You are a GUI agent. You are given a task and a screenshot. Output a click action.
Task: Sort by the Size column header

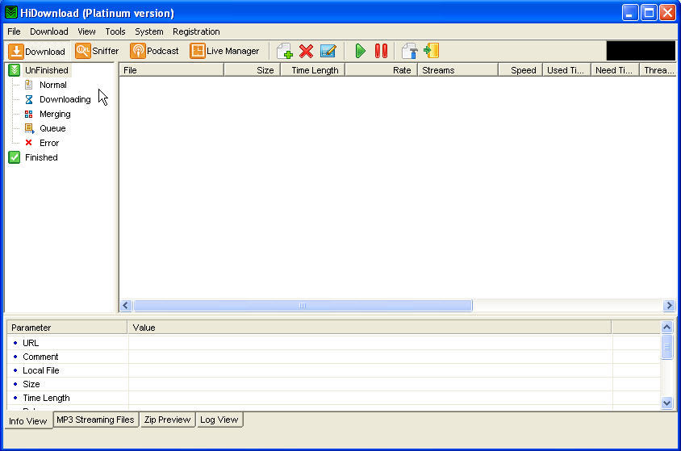click(252, 70)
